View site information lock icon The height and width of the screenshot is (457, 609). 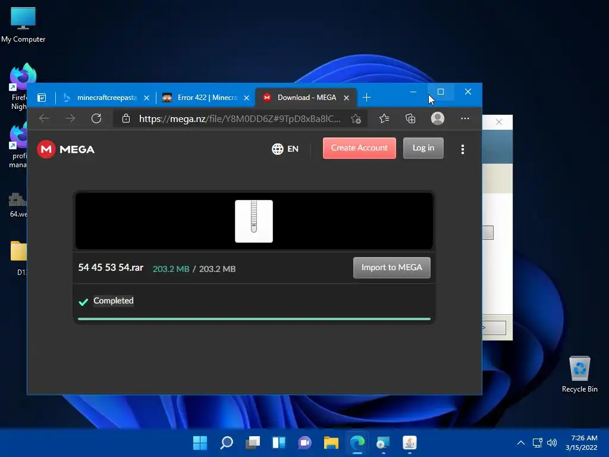click(x=126, y=118)
